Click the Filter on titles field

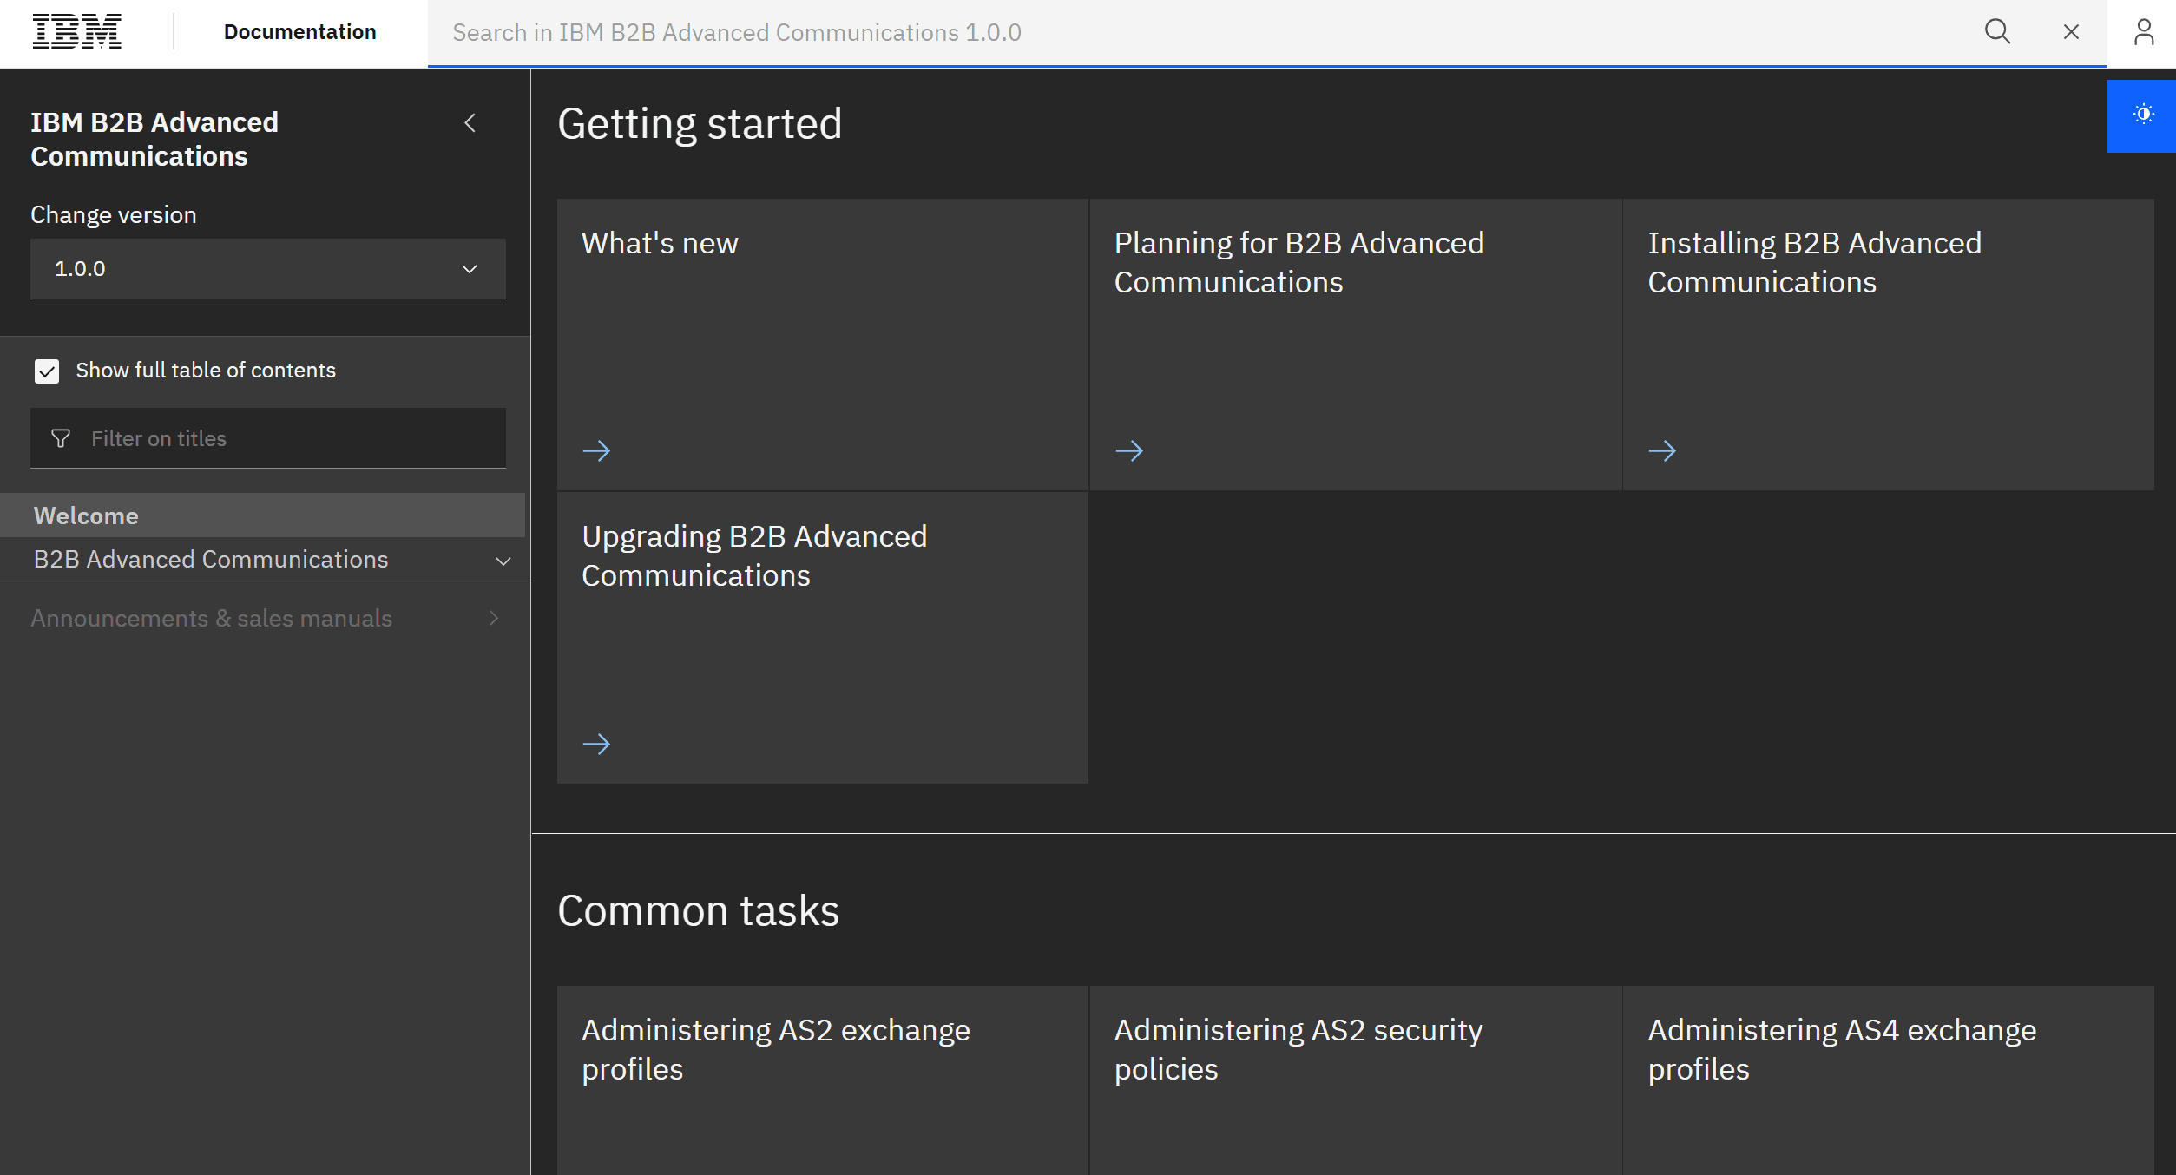click(267, 438)
